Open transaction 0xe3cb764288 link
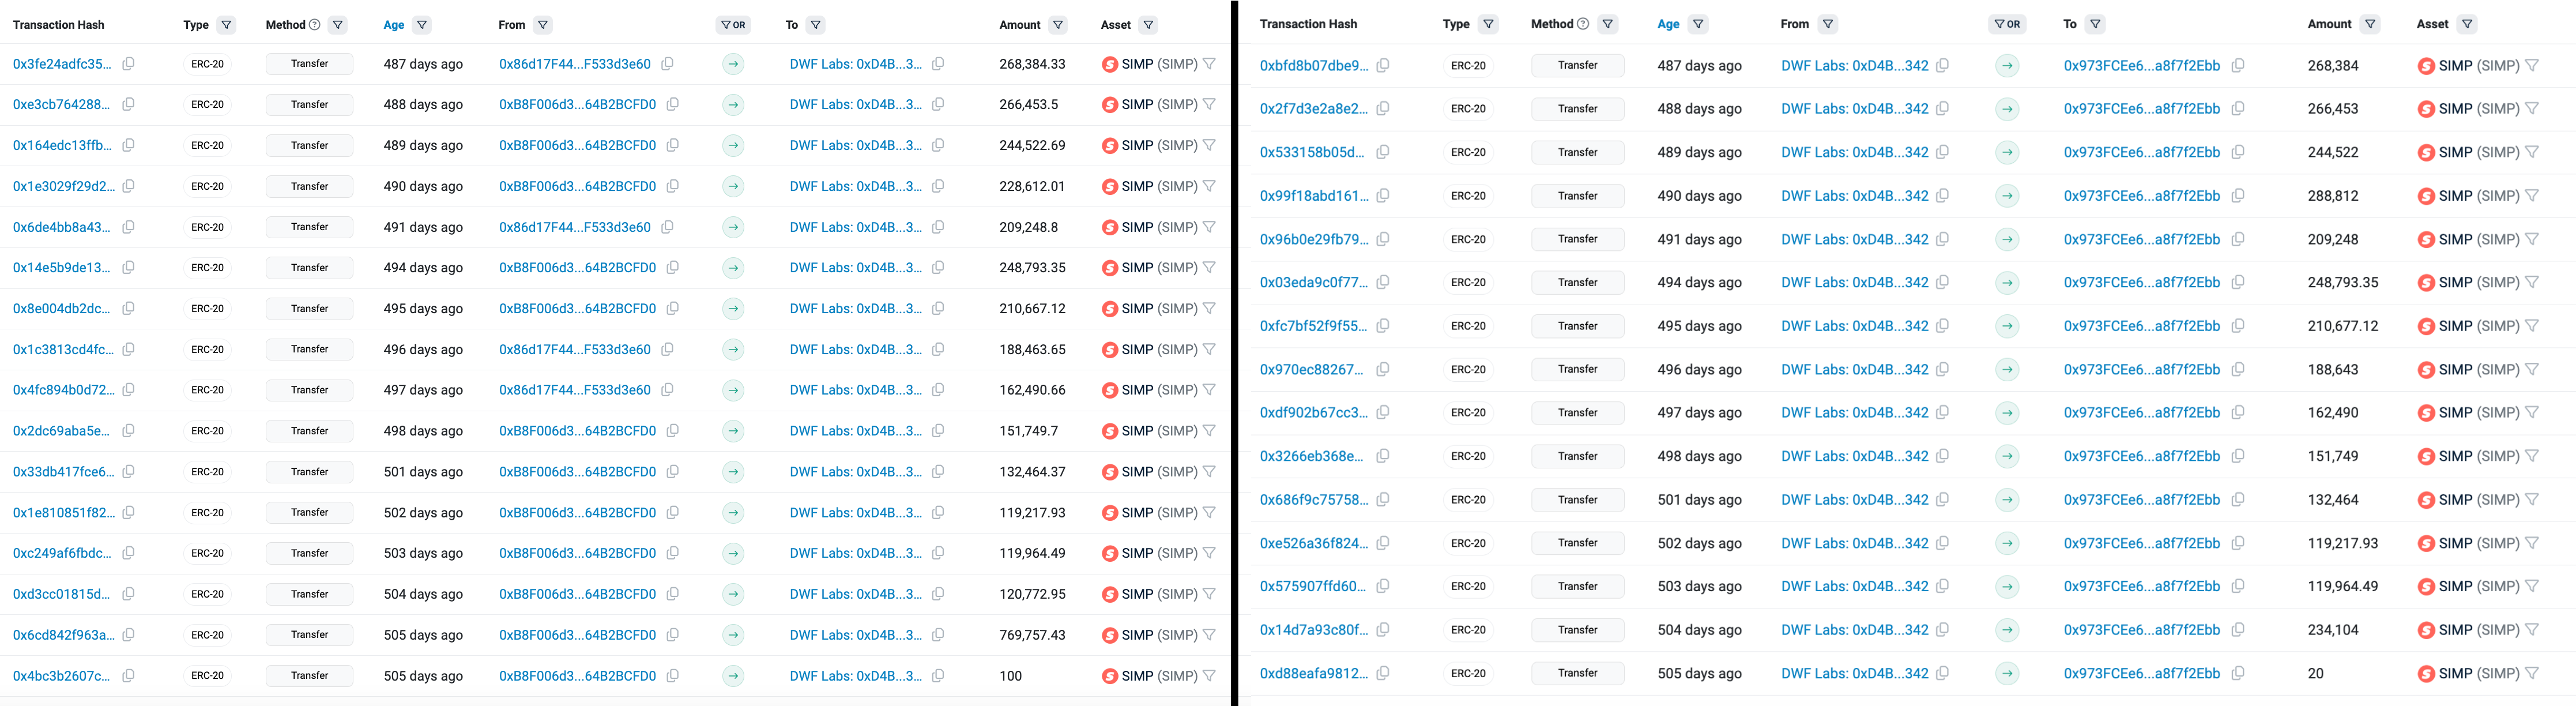 click(x=62, y=104)
